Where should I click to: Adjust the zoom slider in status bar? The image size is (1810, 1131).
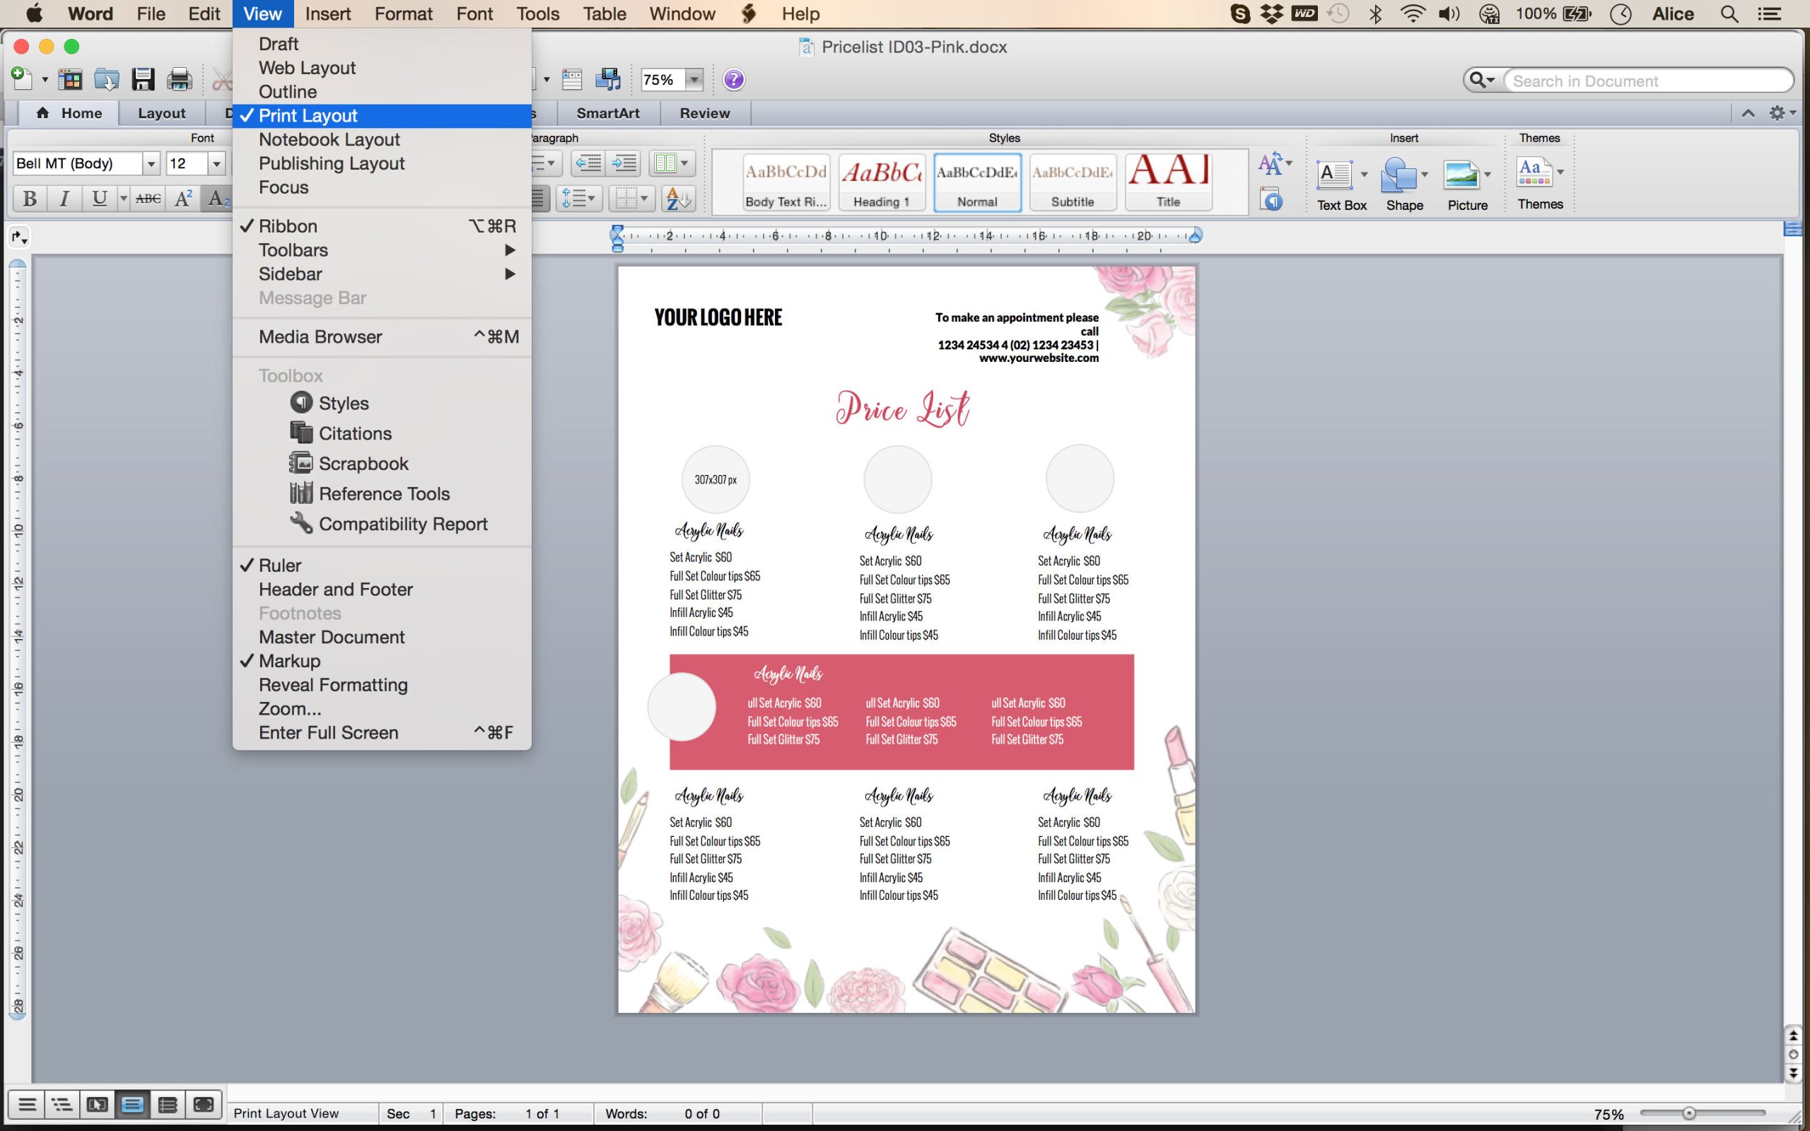coord(1689,1113)
